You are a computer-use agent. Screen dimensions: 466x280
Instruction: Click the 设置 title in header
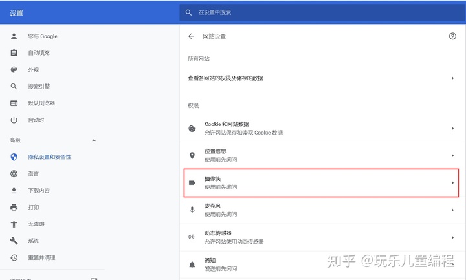click(x=16, y=13)
